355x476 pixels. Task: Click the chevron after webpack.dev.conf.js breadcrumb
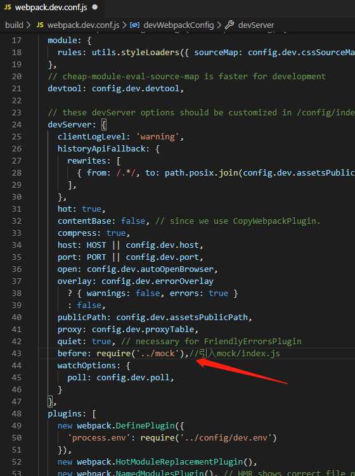pos(124,25)
